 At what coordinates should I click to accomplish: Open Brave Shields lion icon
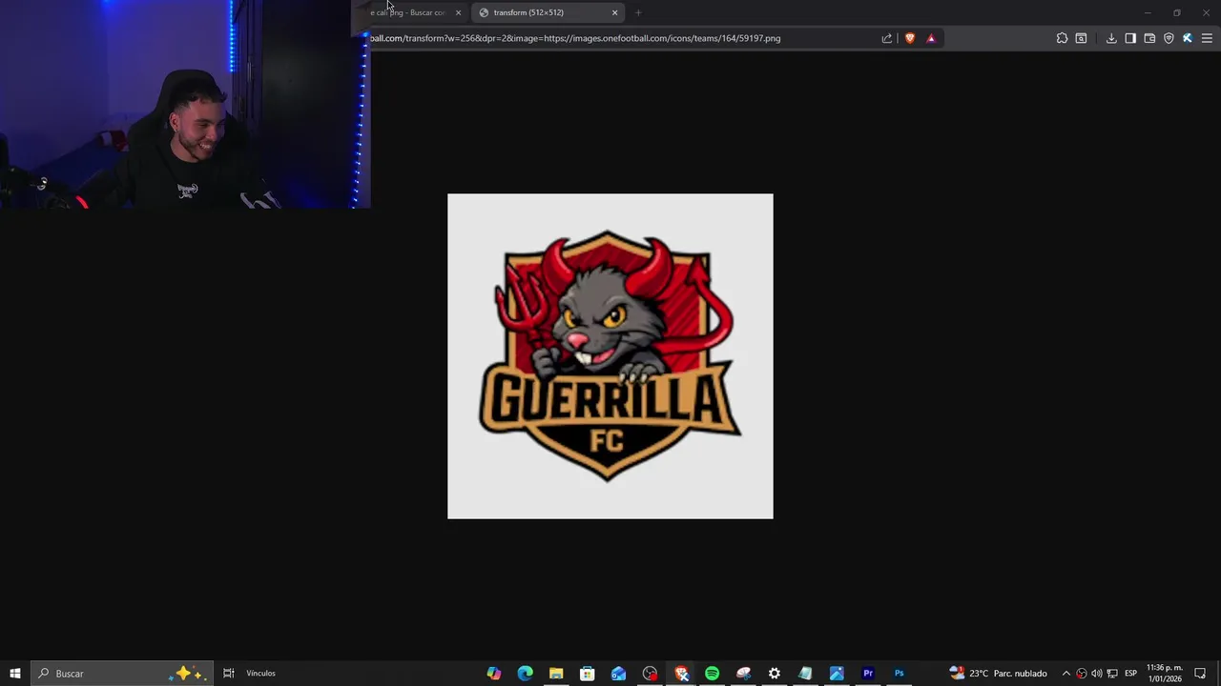pos(910,38)
